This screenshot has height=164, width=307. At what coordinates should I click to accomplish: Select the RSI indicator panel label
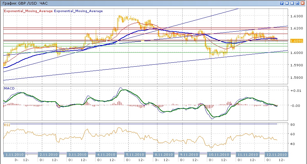pyautogui.click(x=7, y=124)
